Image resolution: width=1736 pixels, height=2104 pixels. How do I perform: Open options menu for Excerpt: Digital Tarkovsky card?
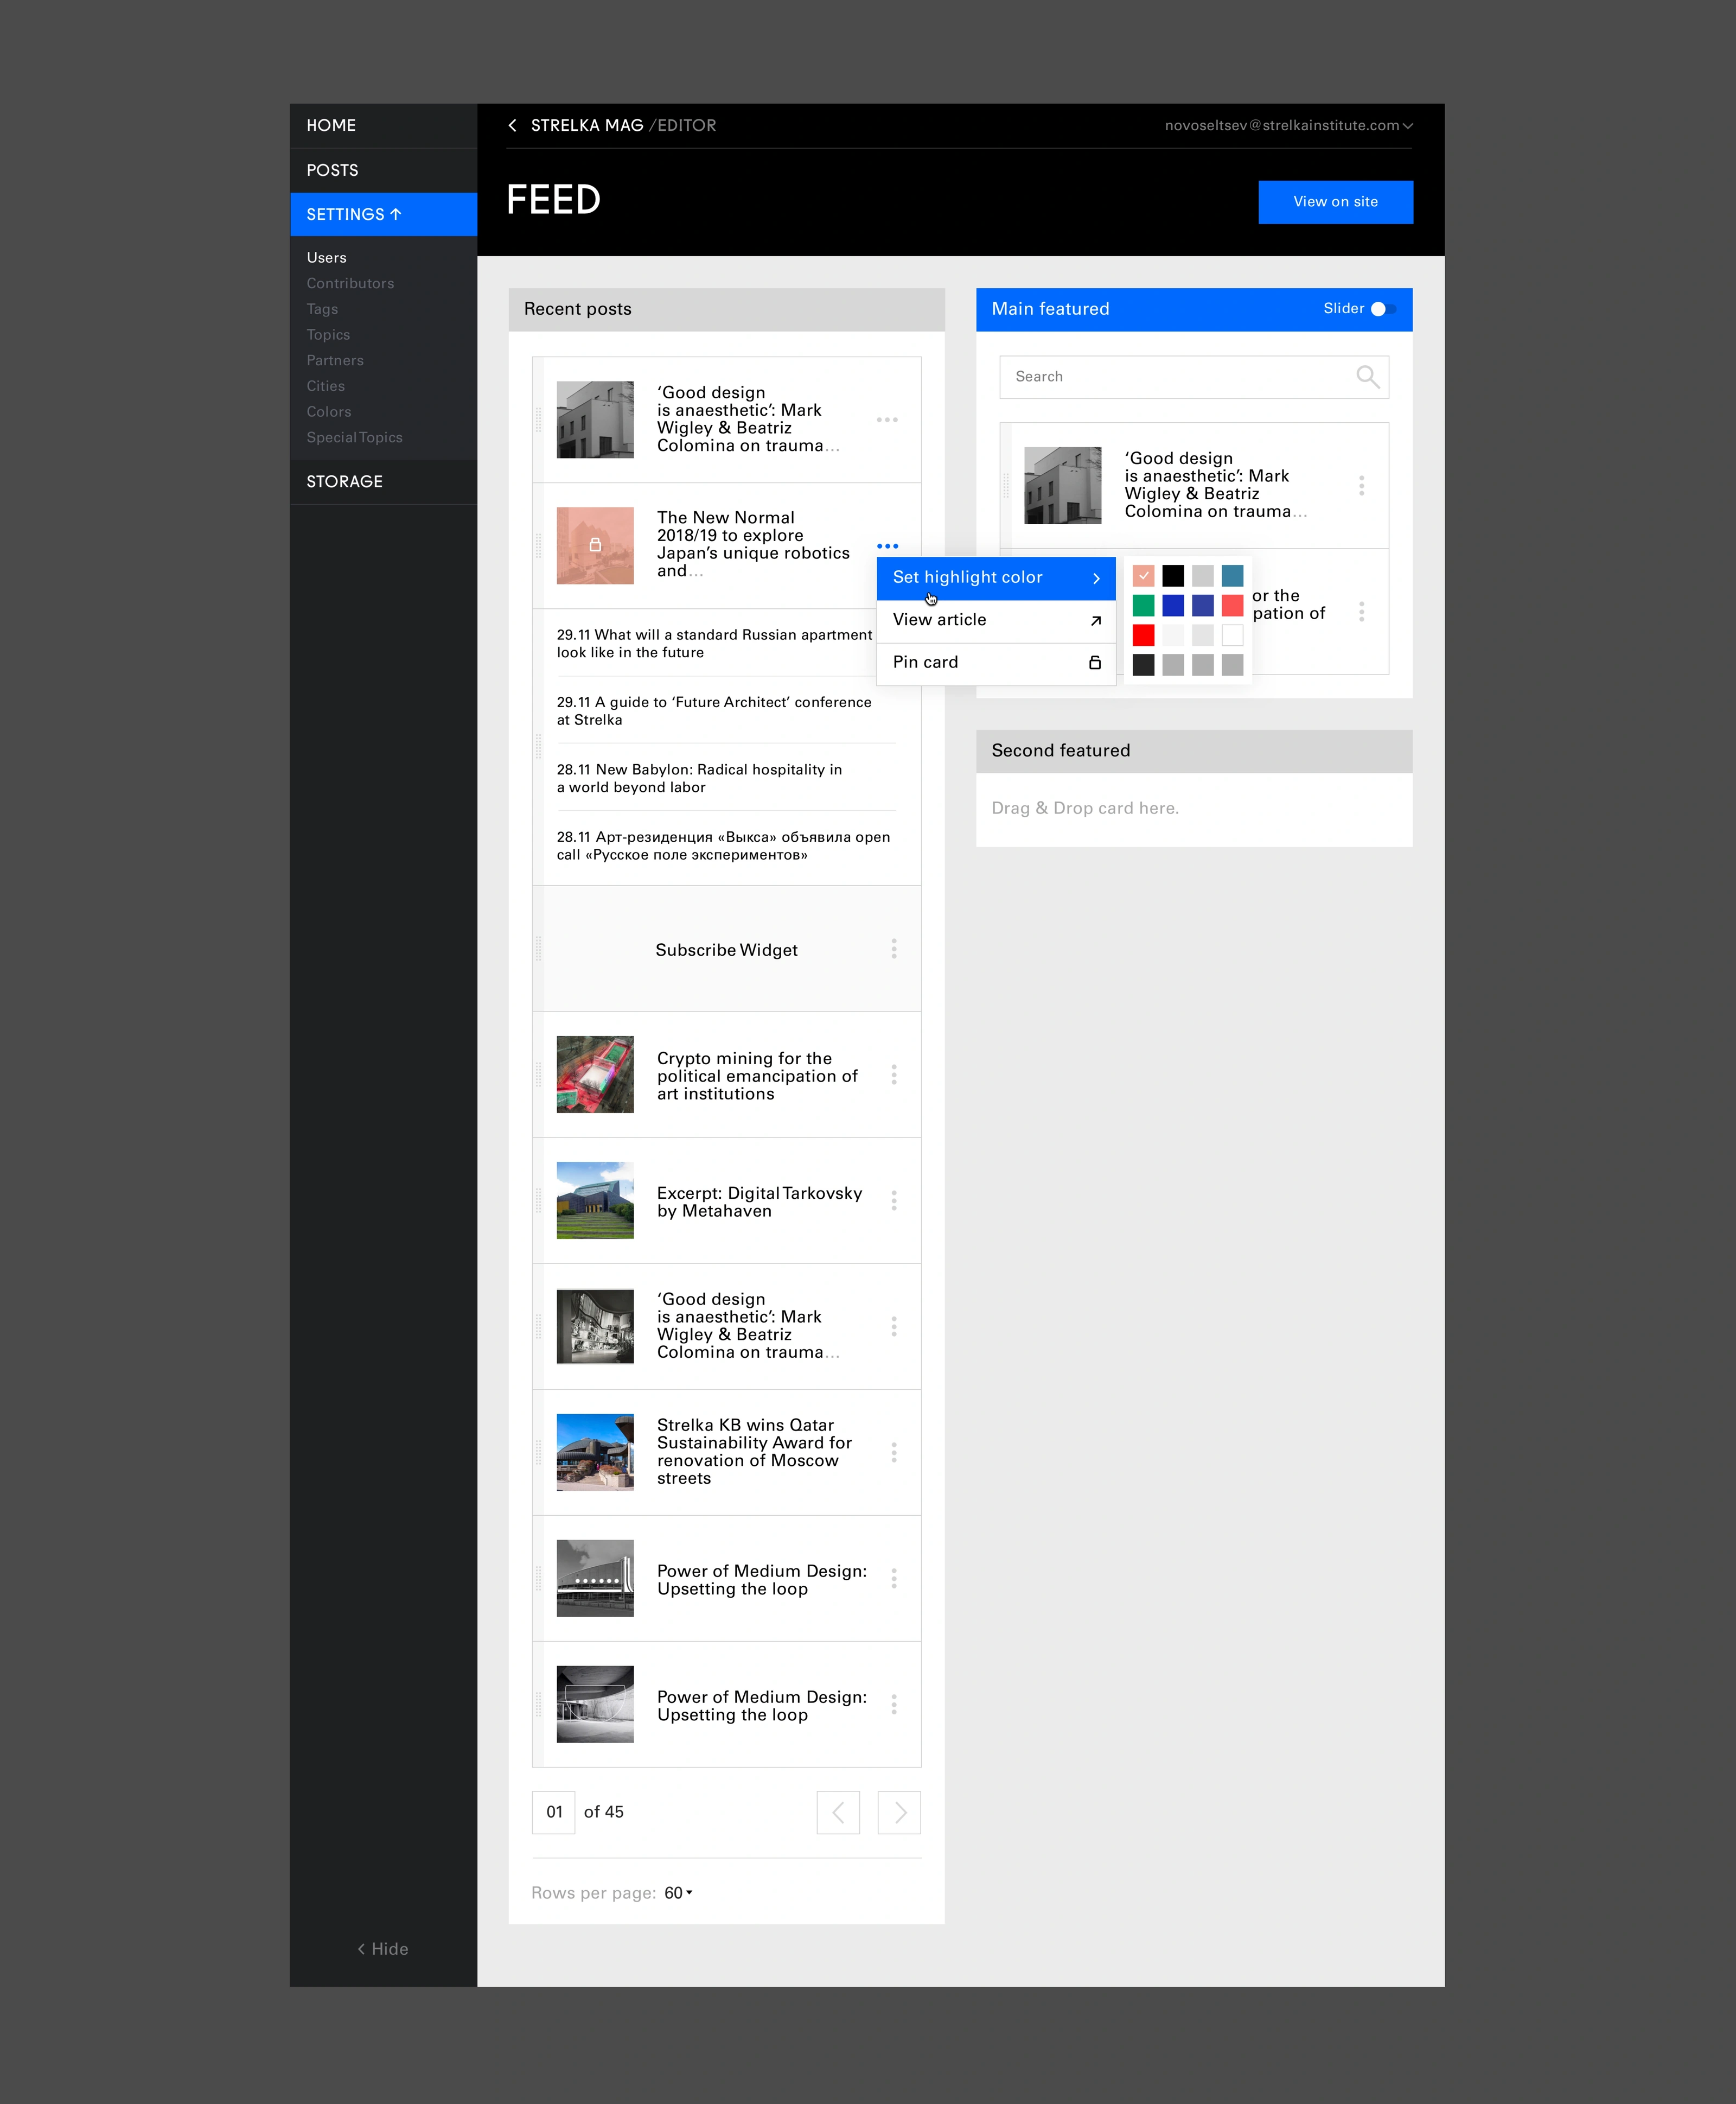[x=894, y=1200]
